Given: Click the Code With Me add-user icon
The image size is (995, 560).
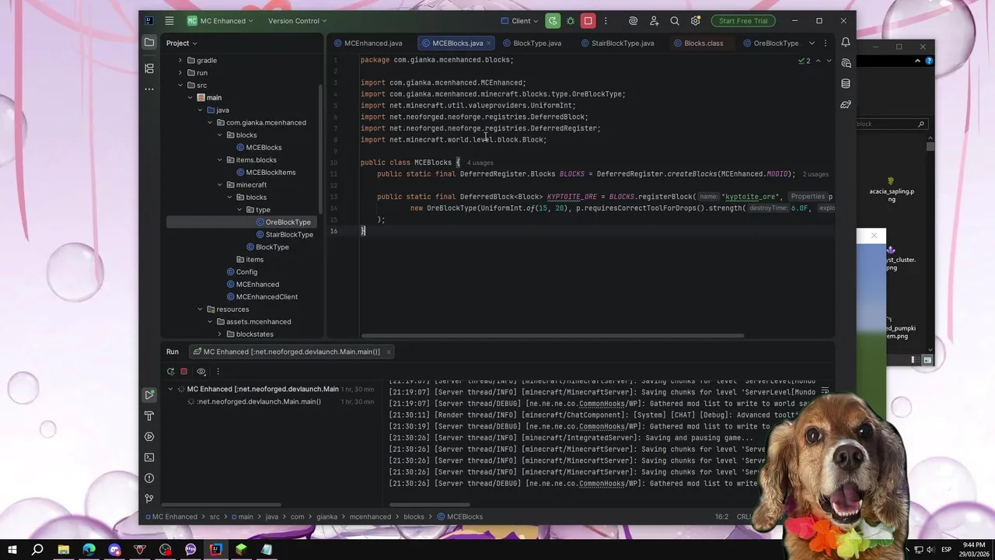Looking at the screenshot, I should point(654,21).
